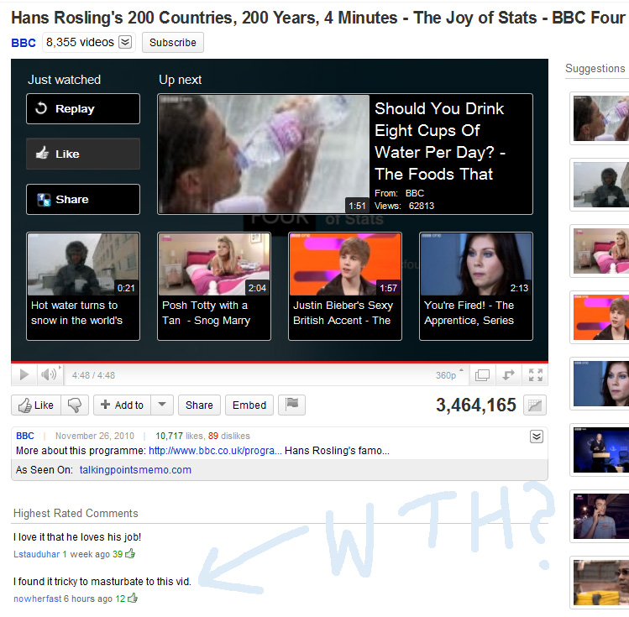Flag the video with the flag icon
The height and width of the screenshot is (617, 629).
291,404
